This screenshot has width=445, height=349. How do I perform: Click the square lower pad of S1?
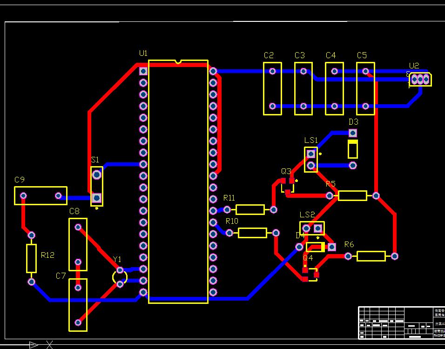(x=97, y=198)
